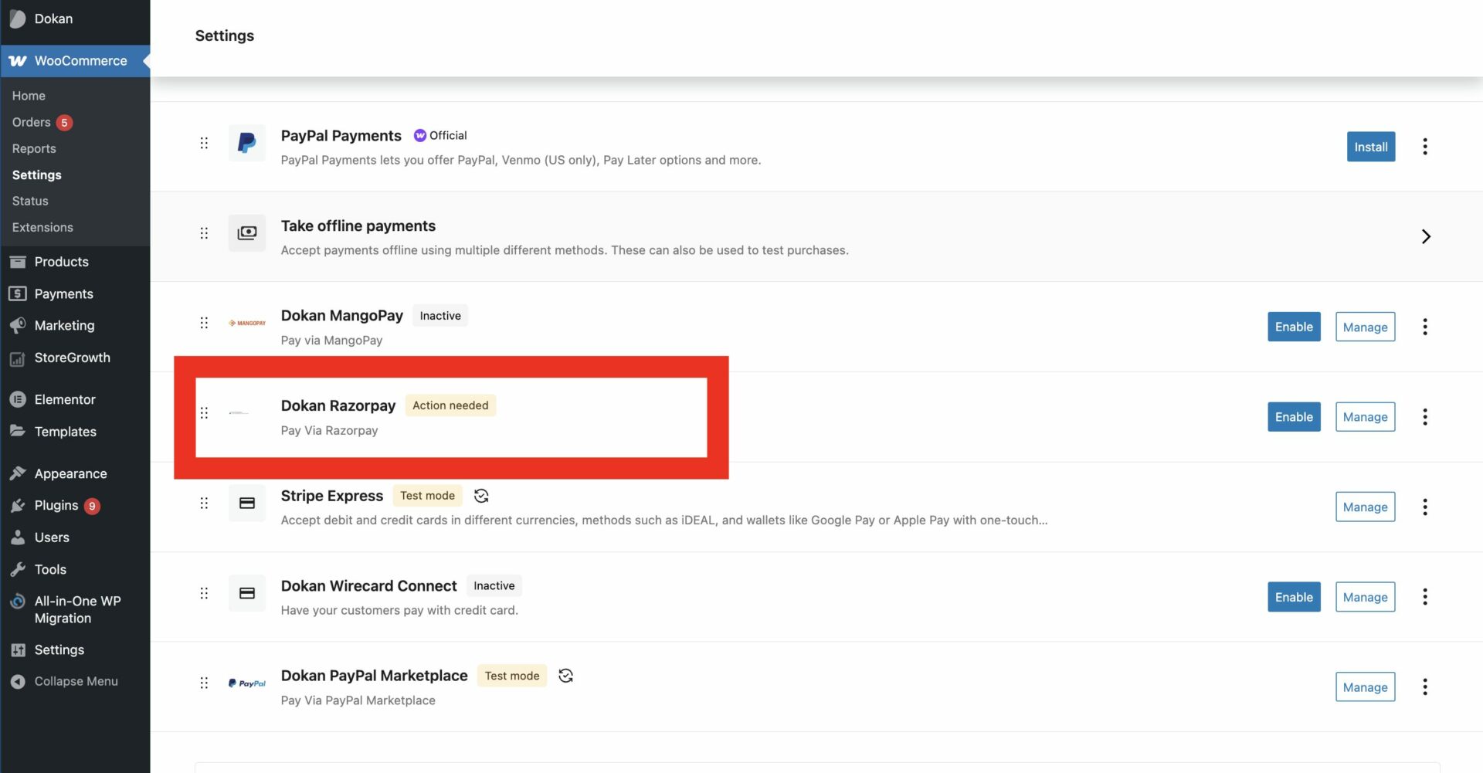This screenshot has height=773, width=1483.
Task: Click the Stripe Express card icon
Action: pos(246,503)
